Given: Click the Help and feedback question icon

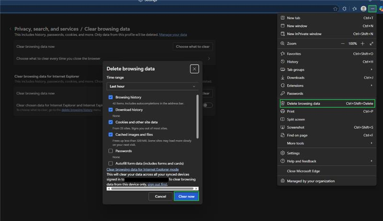Looking at the screenshot, I should [x=282, y=161].
